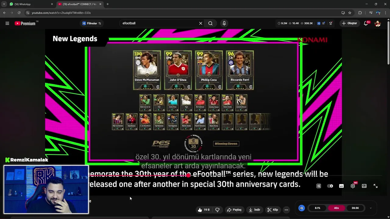Click the youtube.com address bar URL
The width and height of the screenshot is (390, 219).
pyautogui.click(x=61, y=13)
